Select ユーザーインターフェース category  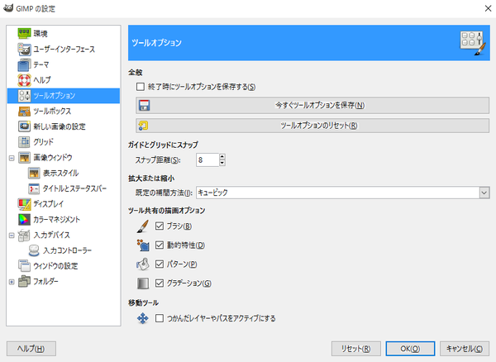64,50
